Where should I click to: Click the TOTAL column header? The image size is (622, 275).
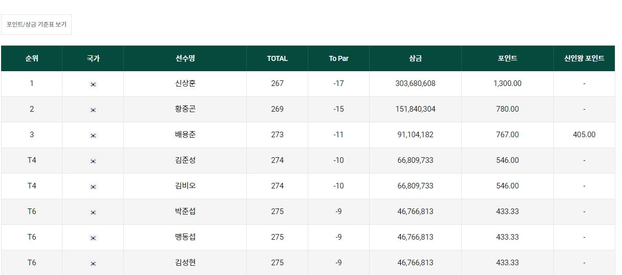pos(277,58)
